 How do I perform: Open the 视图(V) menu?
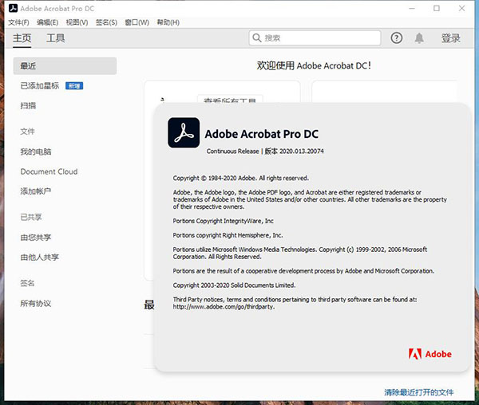point(77,22)
